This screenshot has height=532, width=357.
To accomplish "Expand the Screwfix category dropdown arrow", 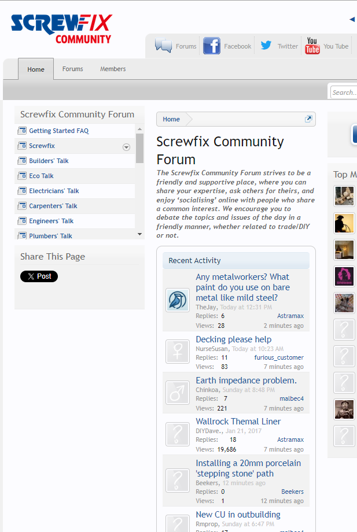I will [x=126, y=147].
